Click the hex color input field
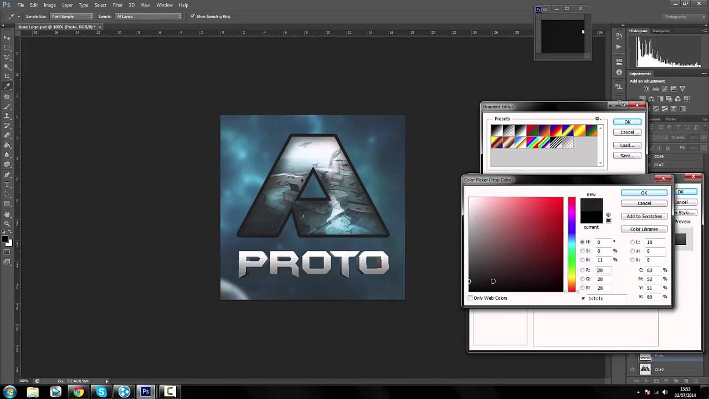Viewport: 709px width, 399px height. click(606, 298)
